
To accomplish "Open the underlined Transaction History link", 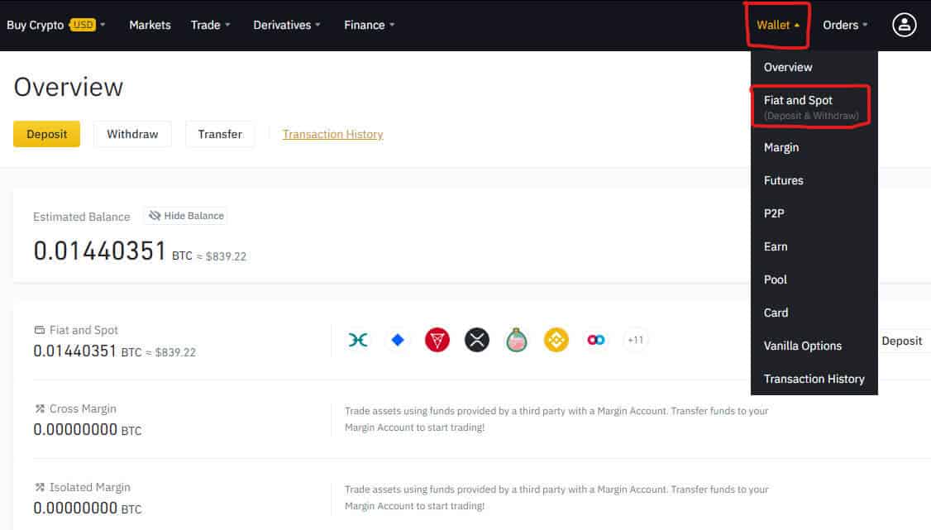I will click(x=332, y=134).
